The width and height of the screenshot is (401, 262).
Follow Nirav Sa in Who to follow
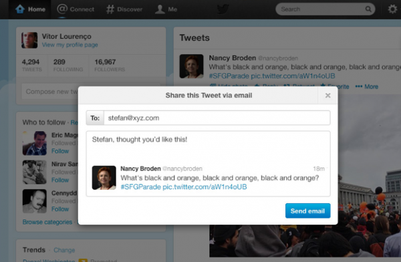[x=60, y=180]
